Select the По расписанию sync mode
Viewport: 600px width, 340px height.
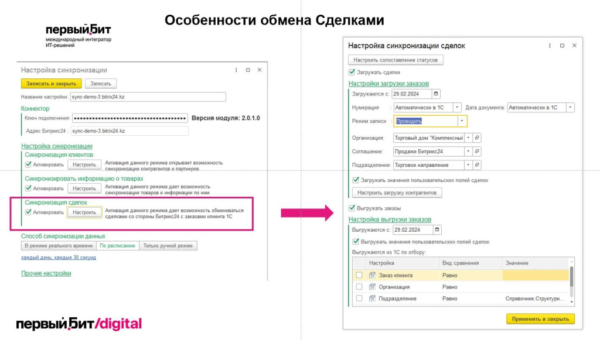pyautogui.click(x=118, y=246)
